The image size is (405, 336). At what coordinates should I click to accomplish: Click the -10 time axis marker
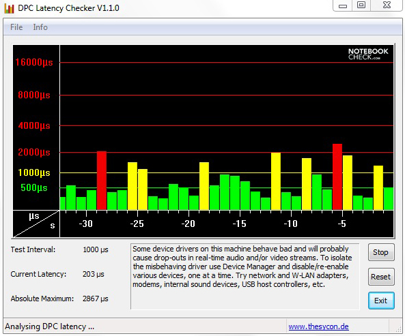[x=291, y=224]
